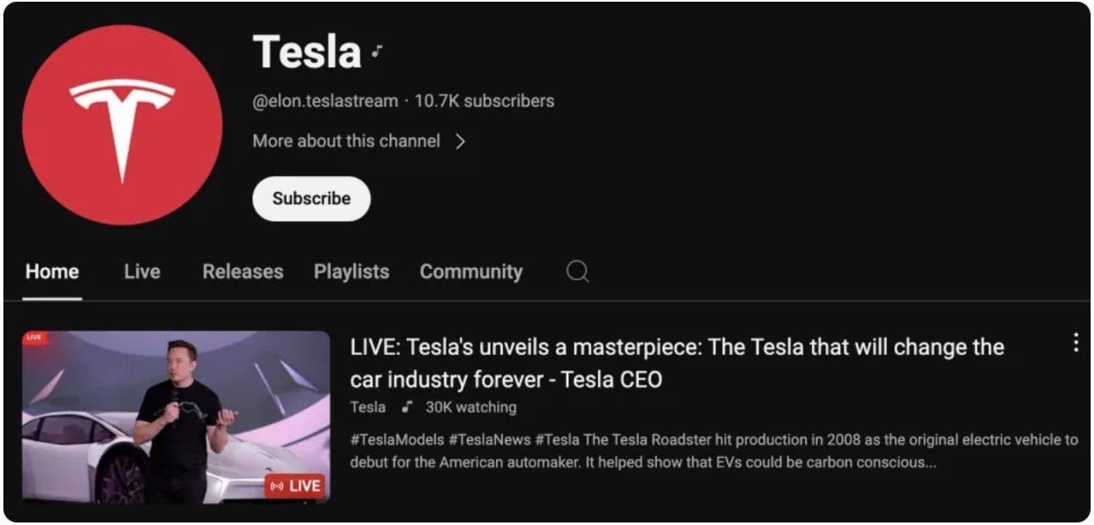This screenshot has height=525, width=1094.
Task: Click the #TeslaModels hashtag
Action: [398, 440]
